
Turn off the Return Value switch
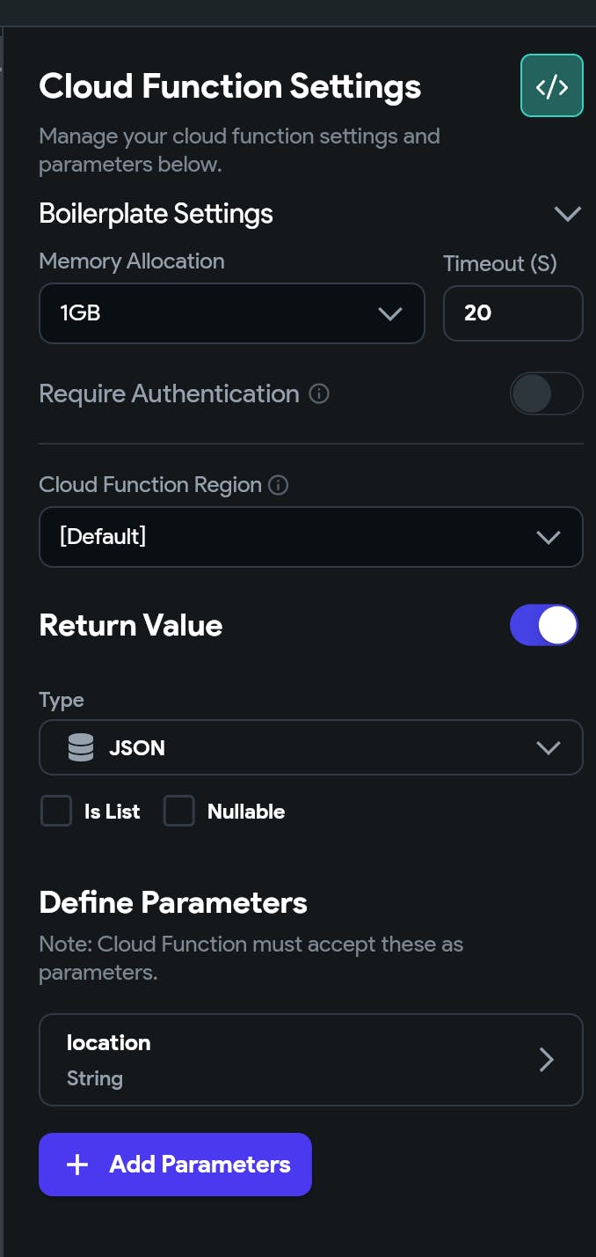[544, 625]
